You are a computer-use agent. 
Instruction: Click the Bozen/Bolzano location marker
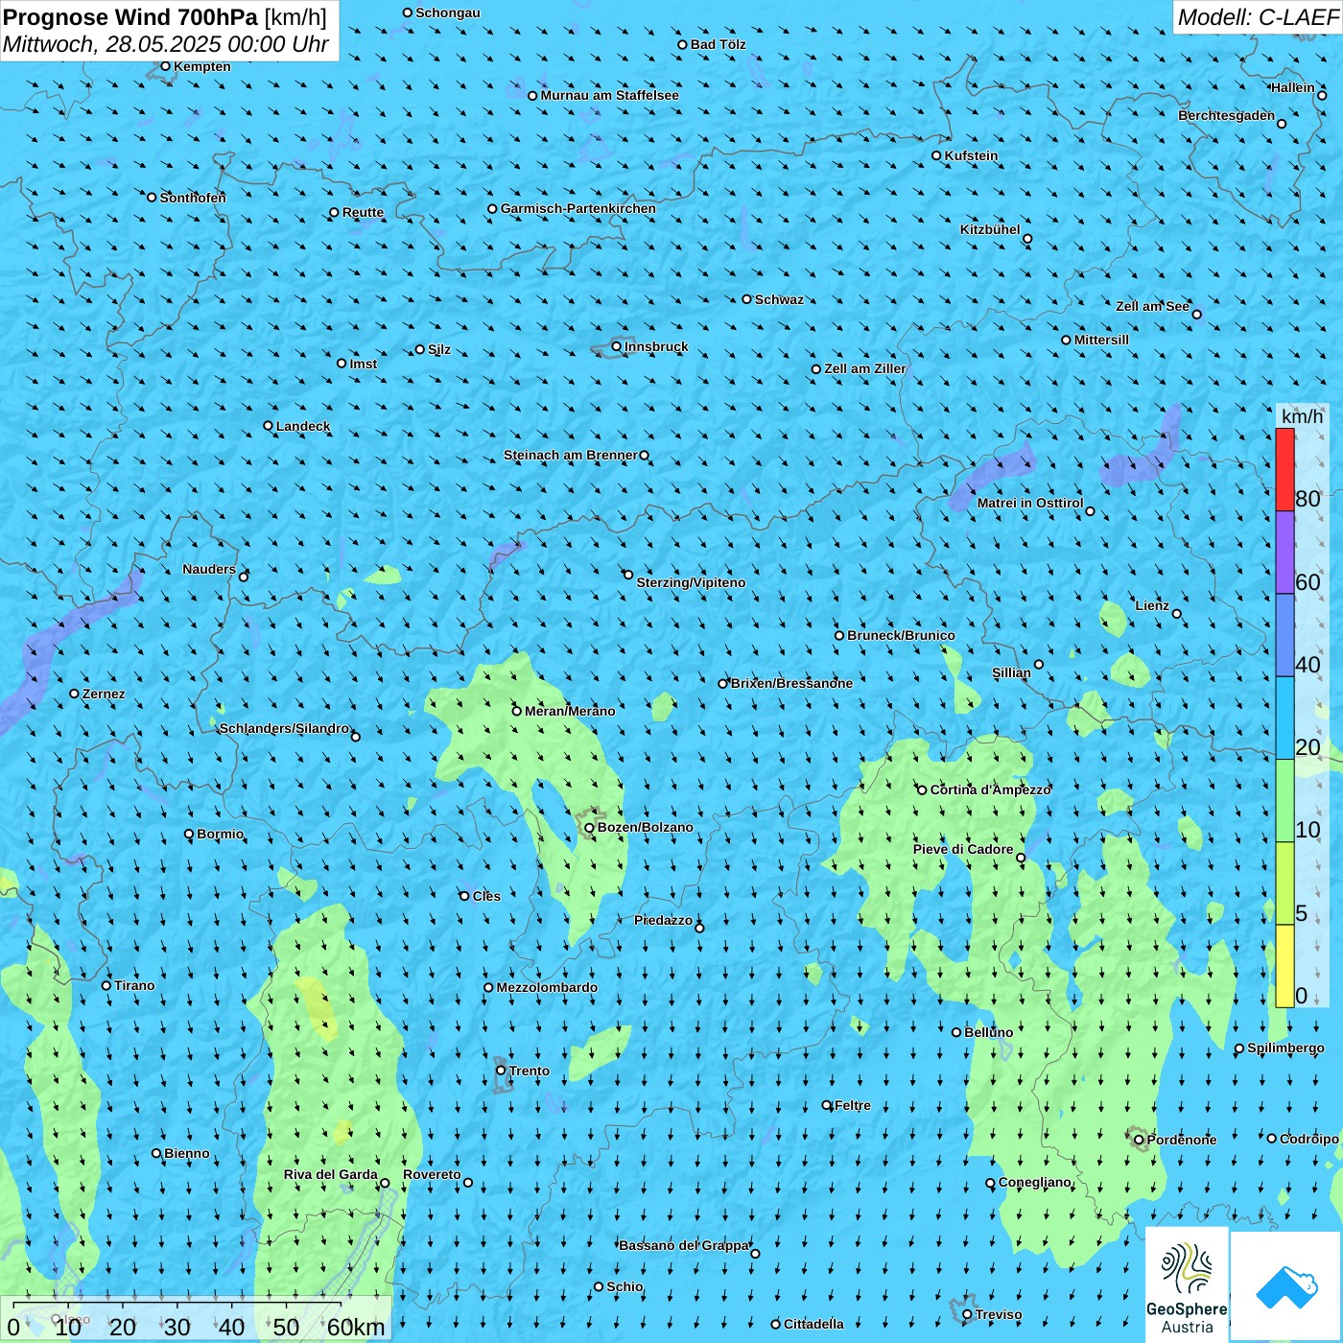click(590, 828)
